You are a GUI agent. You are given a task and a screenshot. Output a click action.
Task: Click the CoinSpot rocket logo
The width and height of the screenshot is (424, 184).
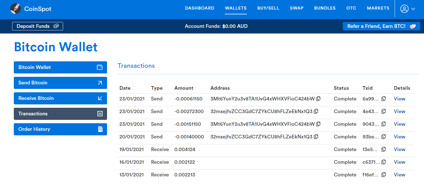click(15, 9)
